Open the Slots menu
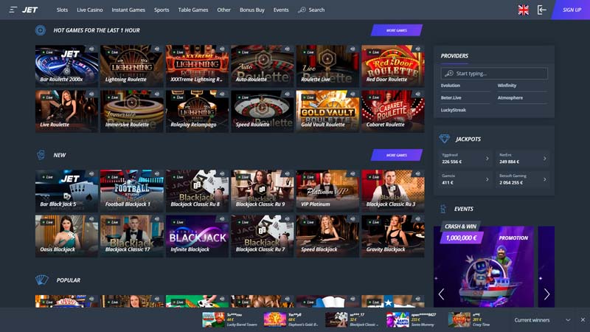Screen dimensions: 590x332 coord(62,10)
